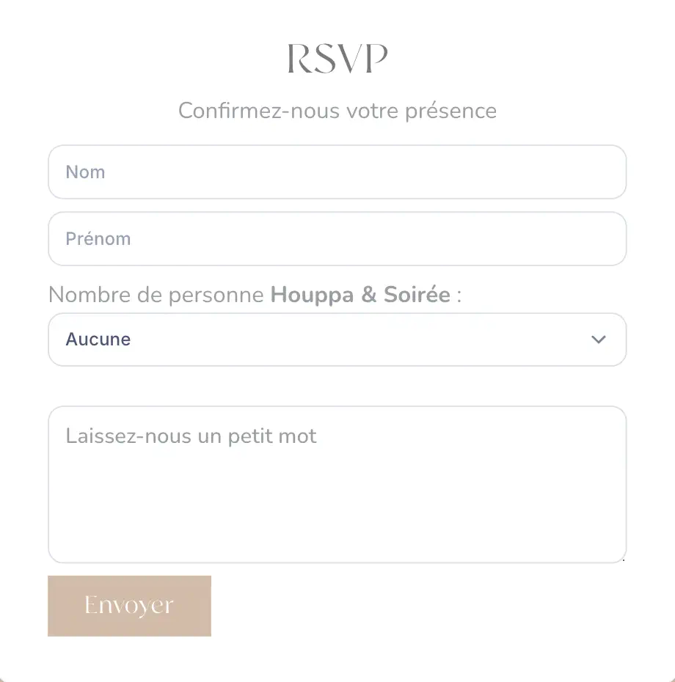Focus the Prénom text field
Image resolution: width=675 pixels, height=682 pixels.
(x=337, y=239)
